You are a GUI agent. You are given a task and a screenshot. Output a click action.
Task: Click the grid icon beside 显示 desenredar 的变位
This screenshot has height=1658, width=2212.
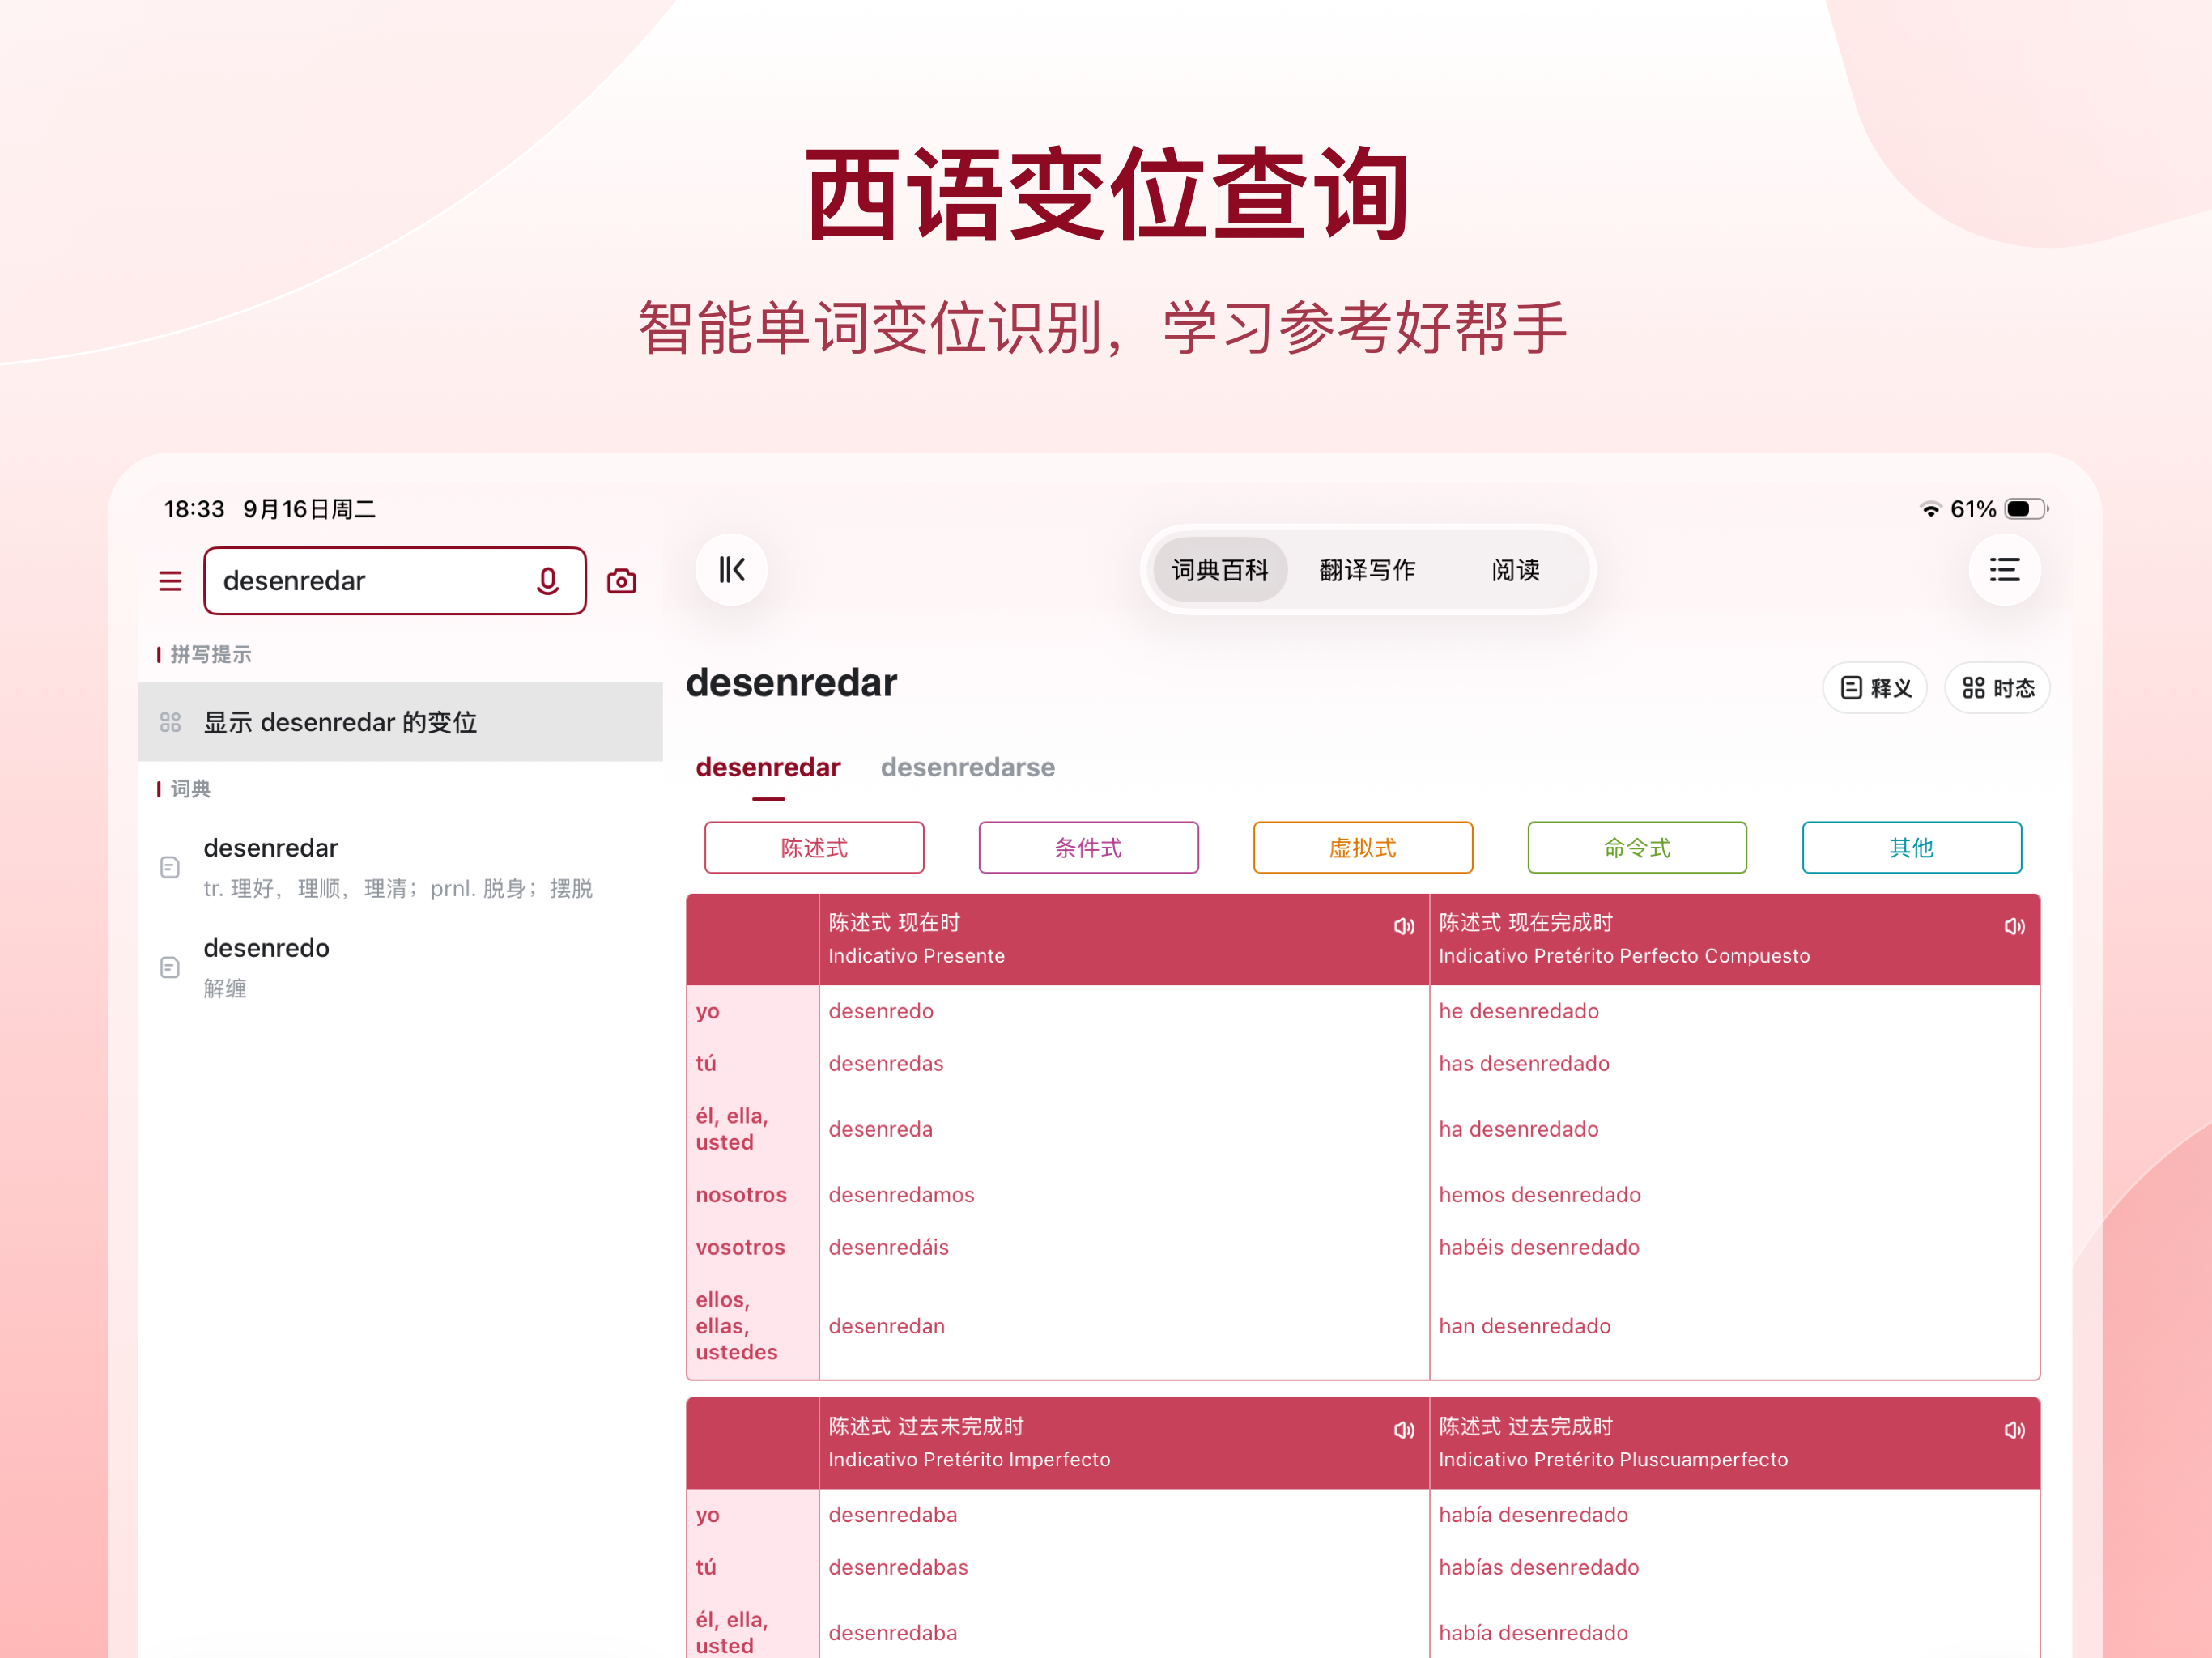click(170, 722)
